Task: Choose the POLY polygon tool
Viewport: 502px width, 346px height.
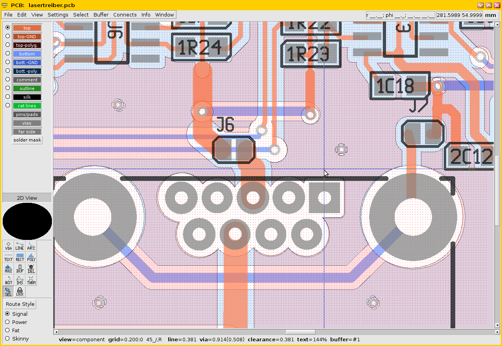Action: 31,258
